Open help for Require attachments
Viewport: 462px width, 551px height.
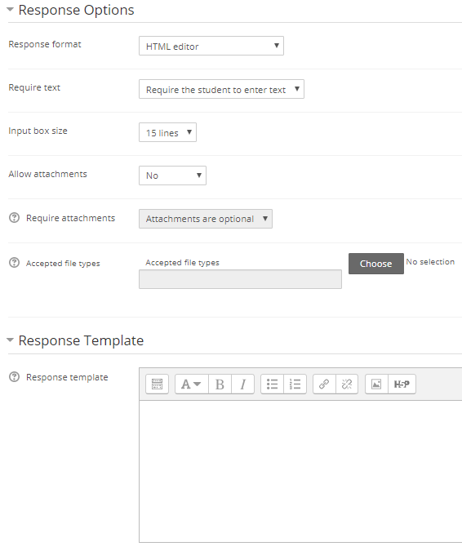pyautogui.click(x=14, y=218)
